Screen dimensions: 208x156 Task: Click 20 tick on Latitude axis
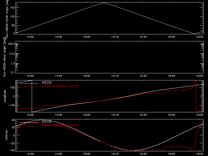pyautogui.click(x=13, y=127)
